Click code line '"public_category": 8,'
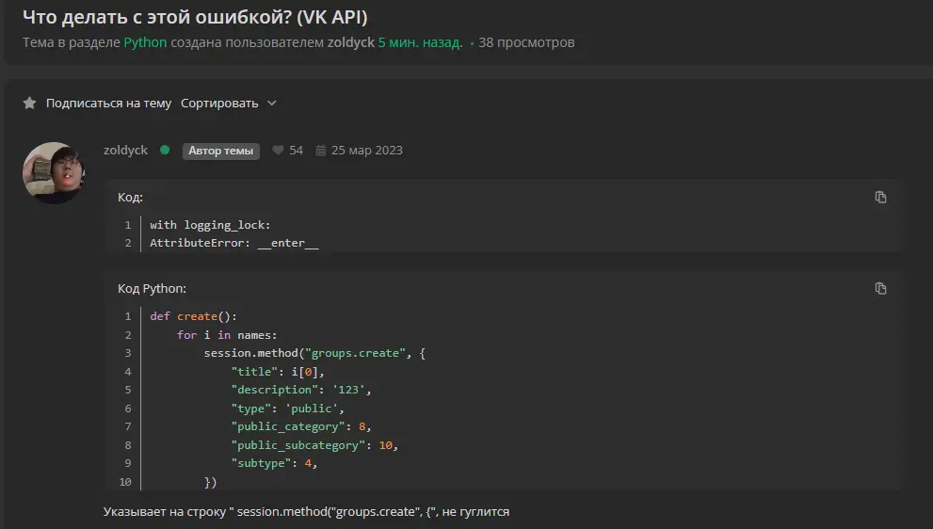Screen dimensions: 933x529 click(301, 426)
